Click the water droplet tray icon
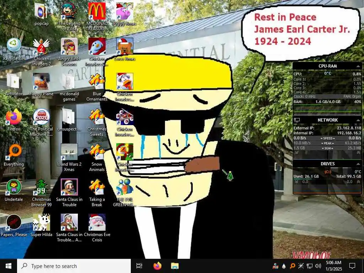The image size is (364, 273). pyautogui.click(x=284, y=266)
